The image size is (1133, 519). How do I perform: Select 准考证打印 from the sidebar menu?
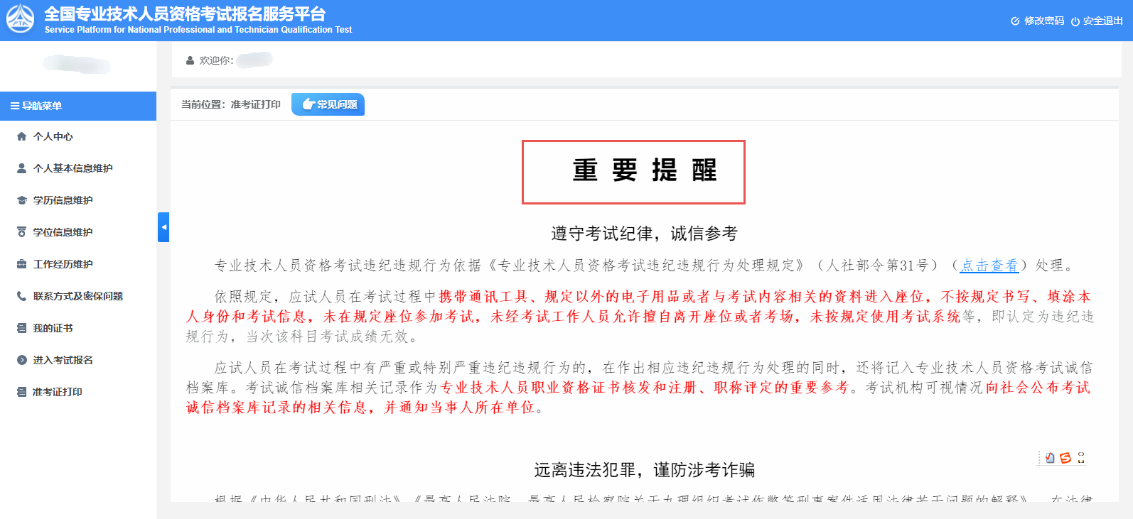click(57, 392)
